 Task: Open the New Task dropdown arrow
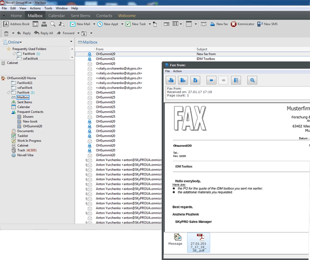click(150, 24)
